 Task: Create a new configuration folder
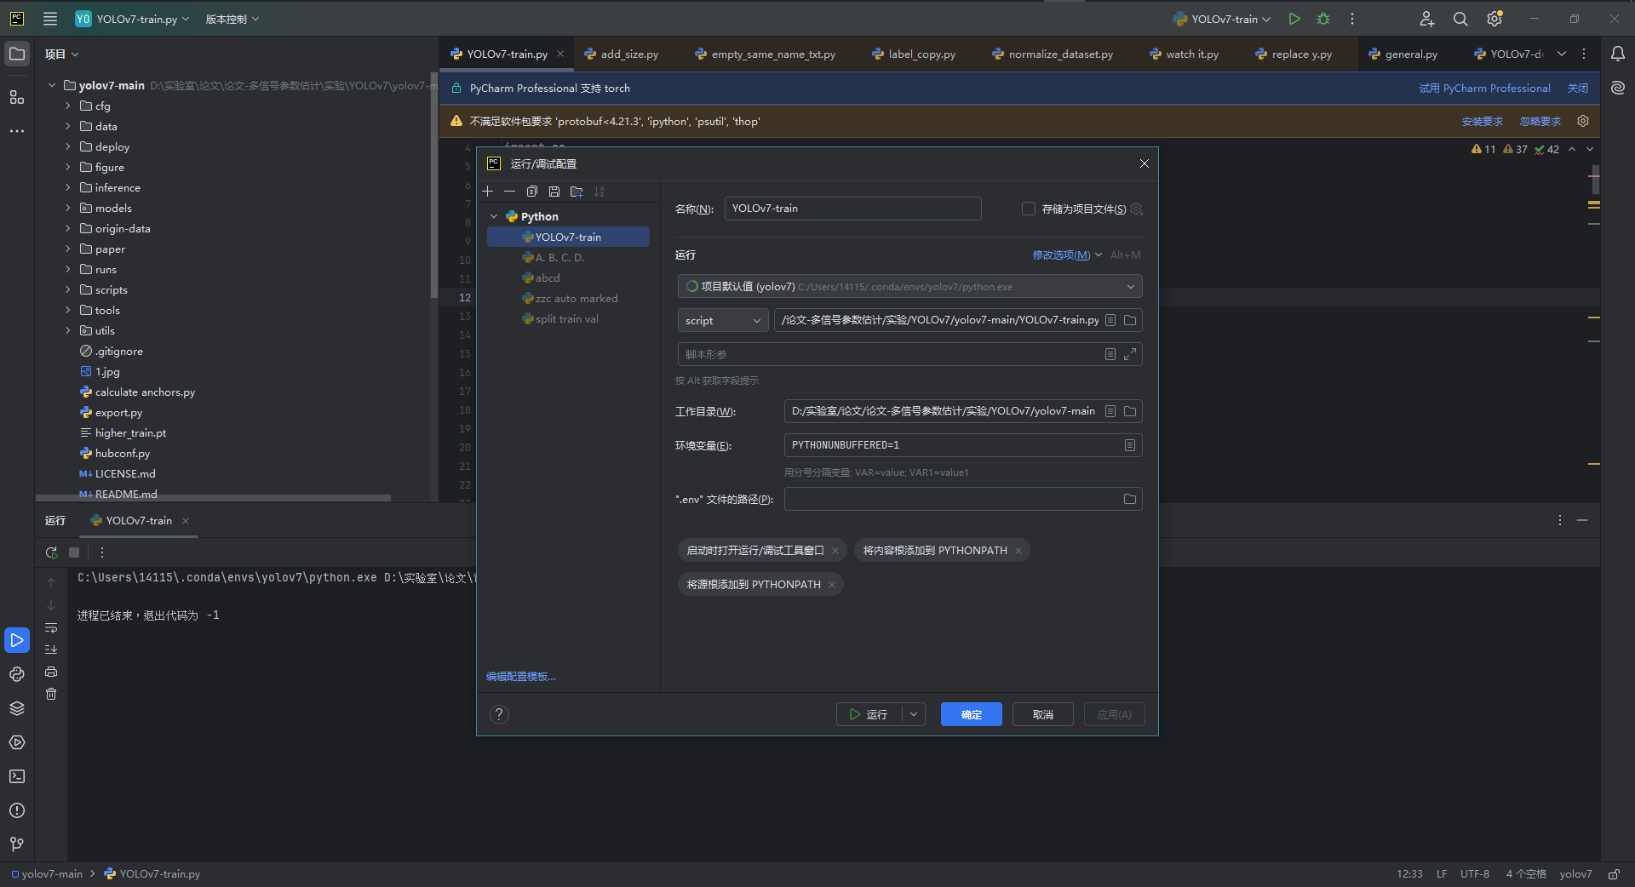[x=577, y=192]
